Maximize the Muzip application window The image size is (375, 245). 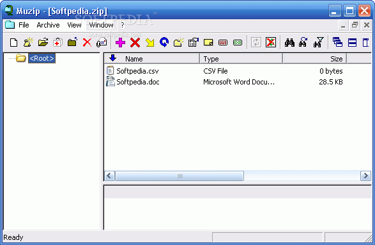349,11
